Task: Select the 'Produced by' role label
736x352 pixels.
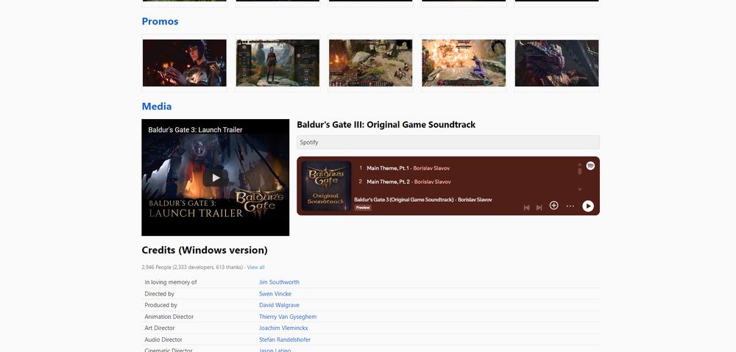Action: 161,305
